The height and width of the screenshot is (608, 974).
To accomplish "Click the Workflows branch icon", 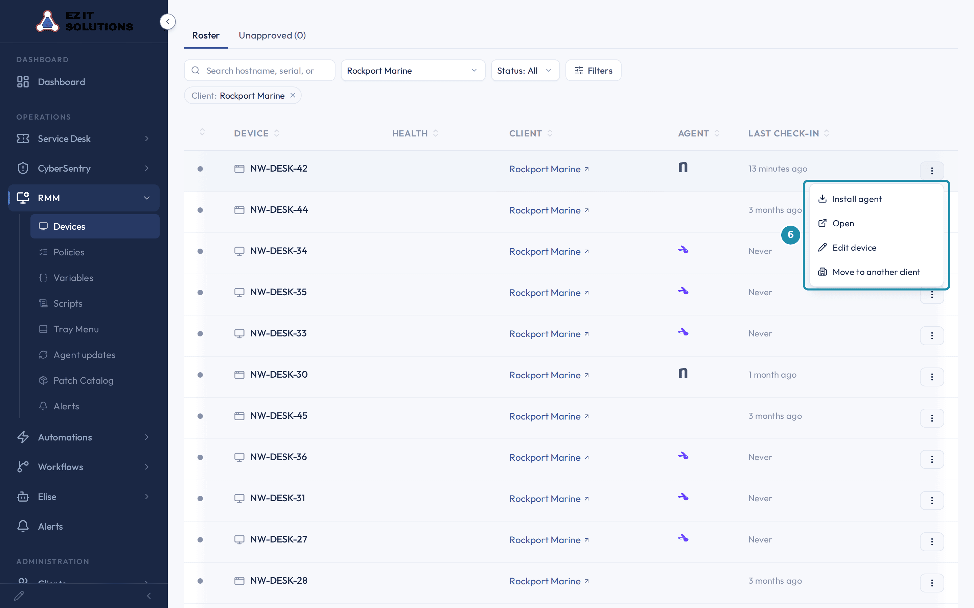I will pyautogui.click(x=23, y=467).
